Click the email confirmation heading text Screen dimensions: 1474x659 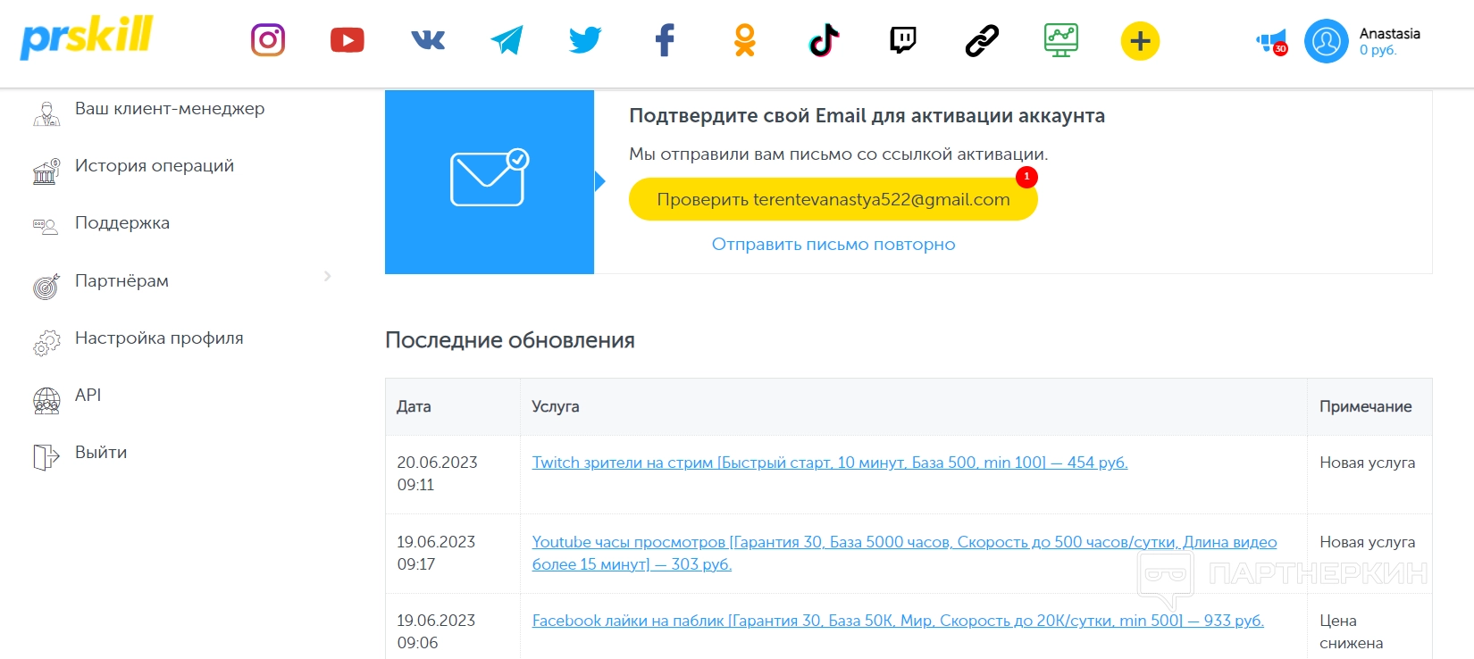[867, 115]
